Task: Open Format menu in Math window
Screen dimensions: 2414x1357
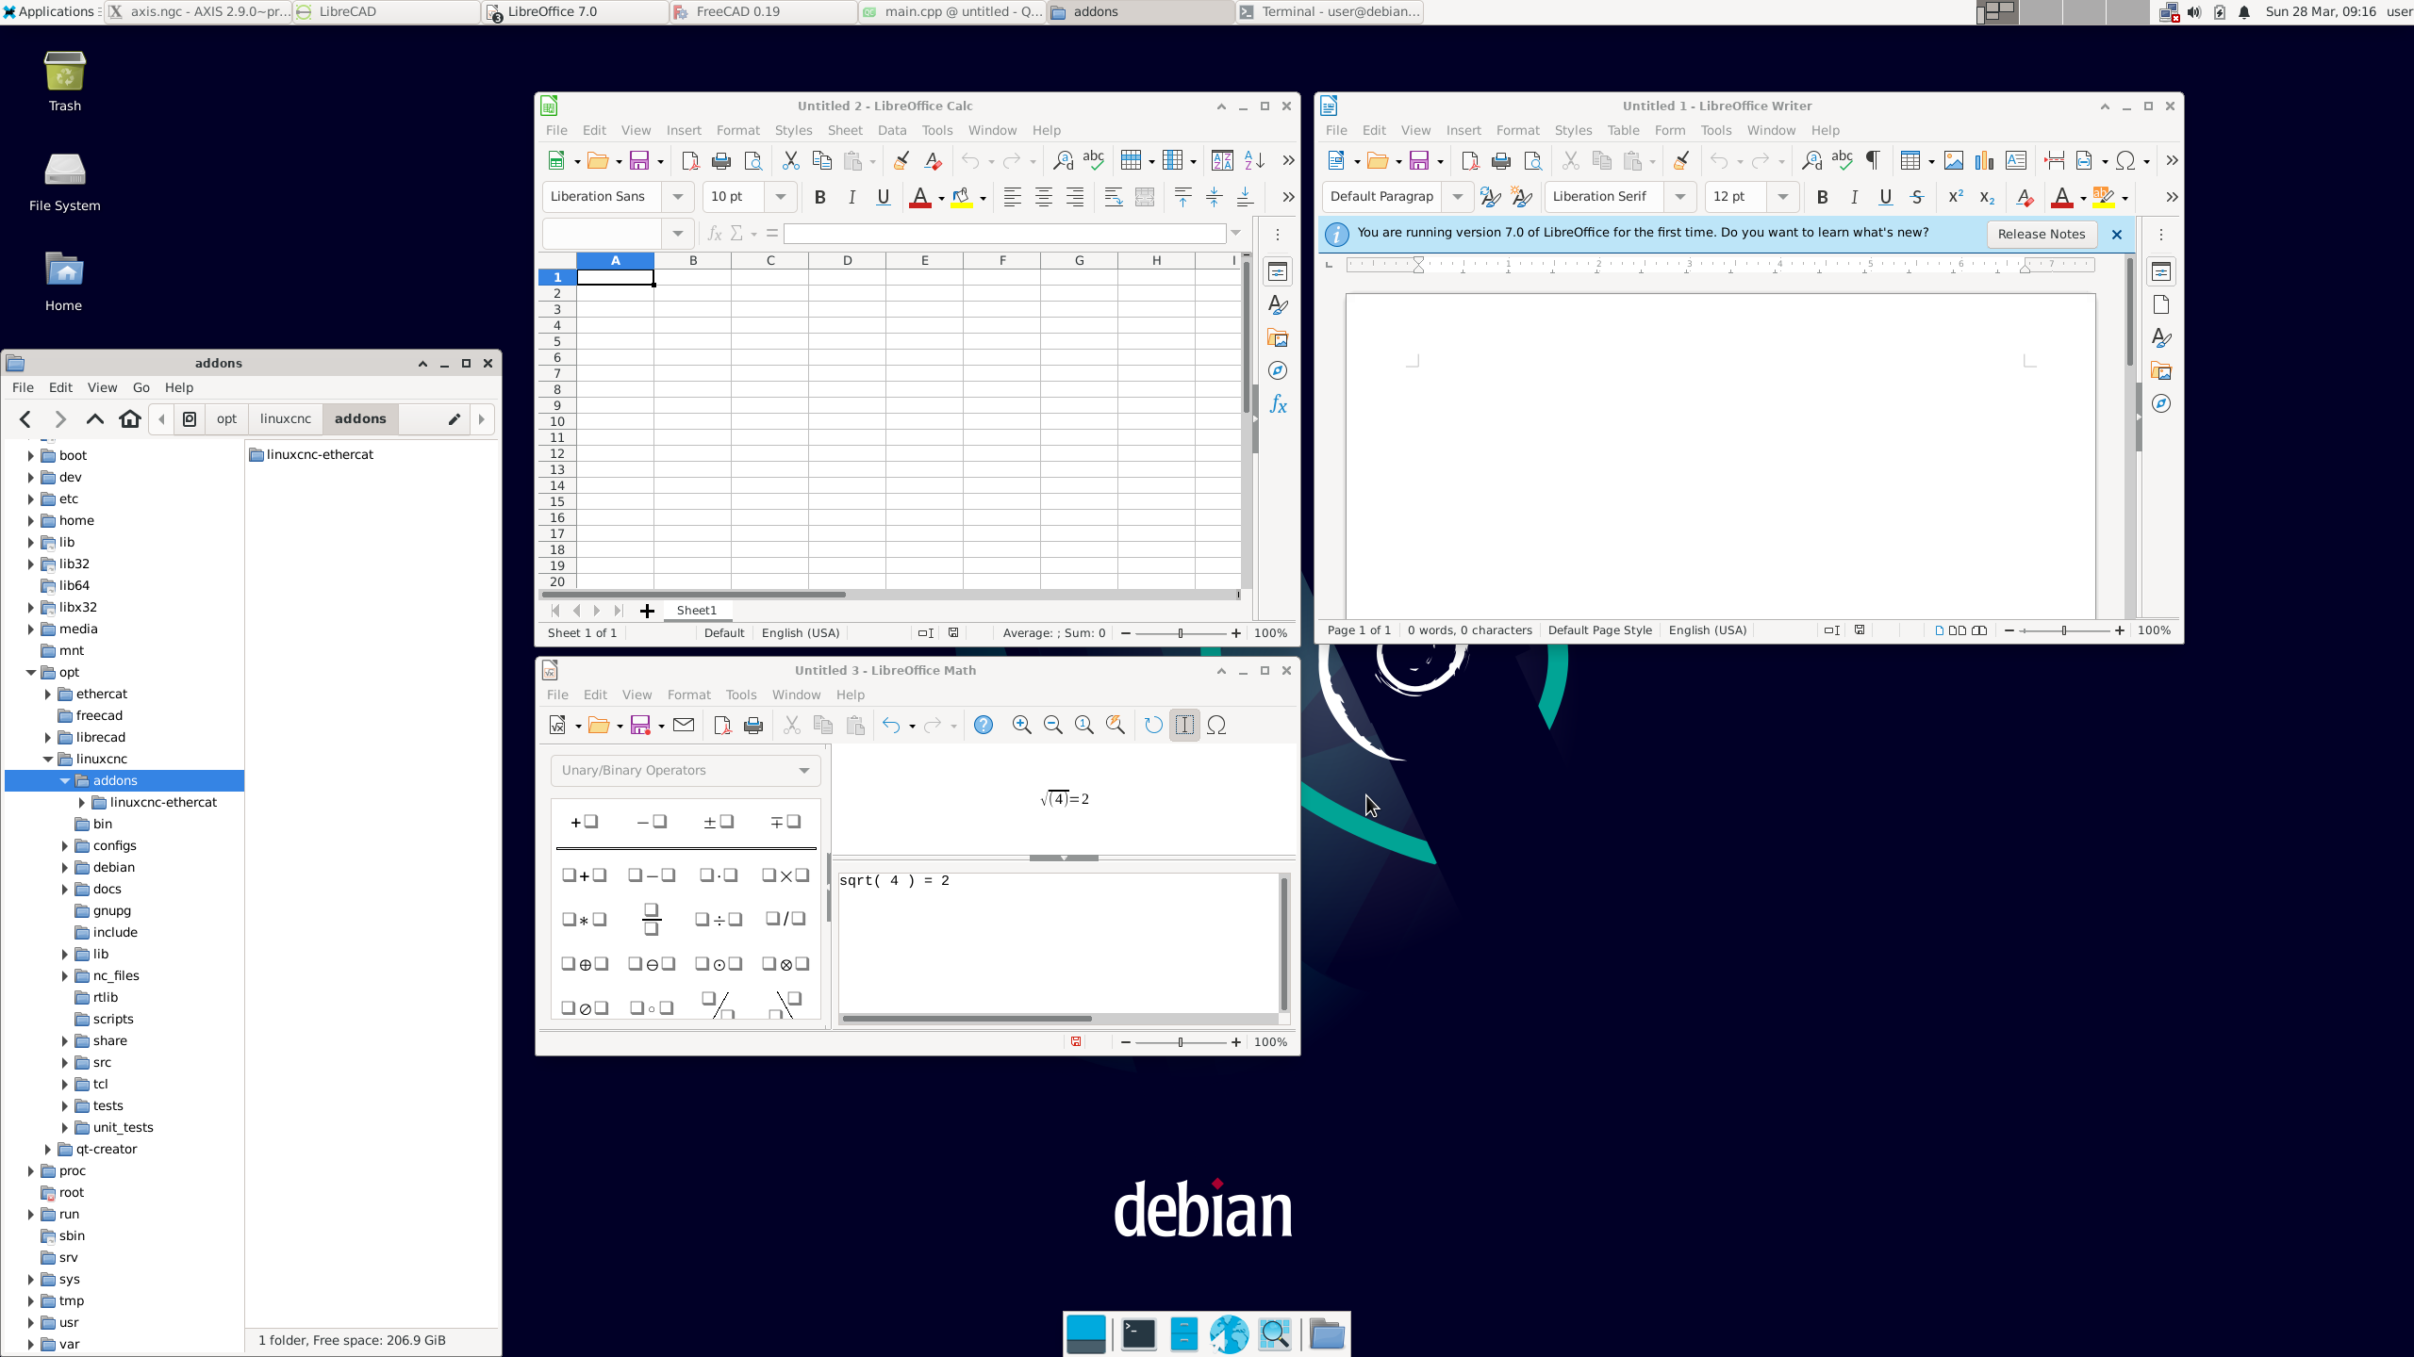Action: click(688, 695)
